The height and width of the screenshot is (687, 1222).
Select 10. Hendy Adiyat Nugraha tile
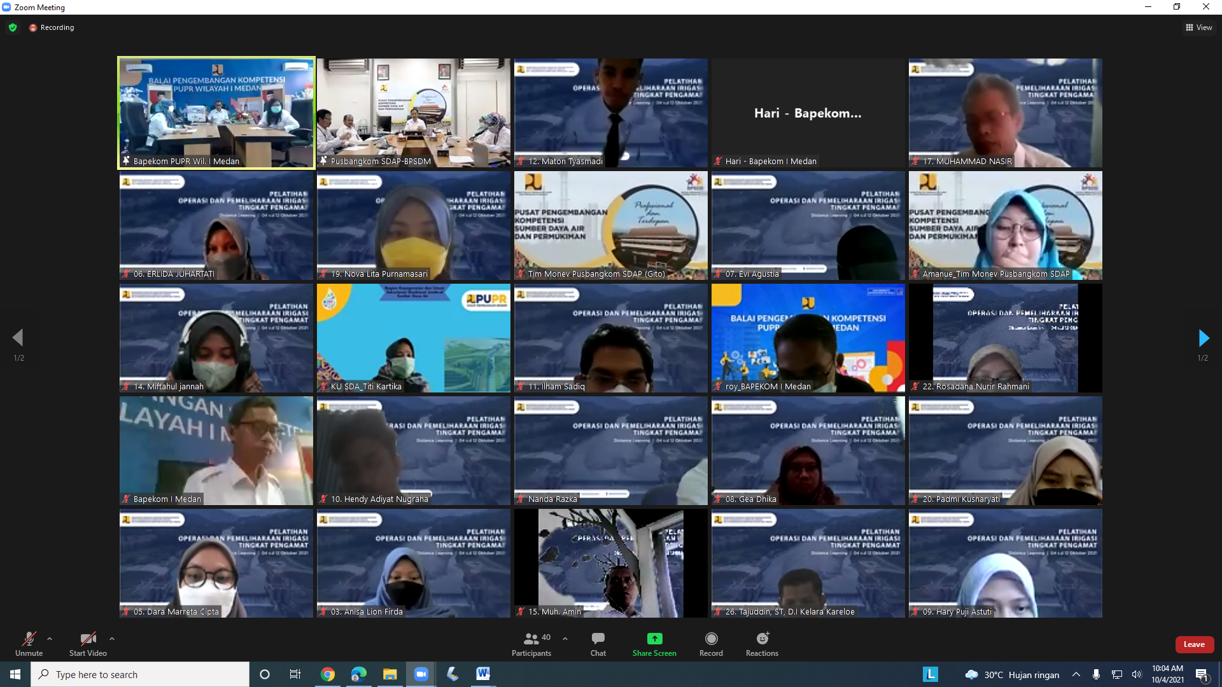pos(414,450)
